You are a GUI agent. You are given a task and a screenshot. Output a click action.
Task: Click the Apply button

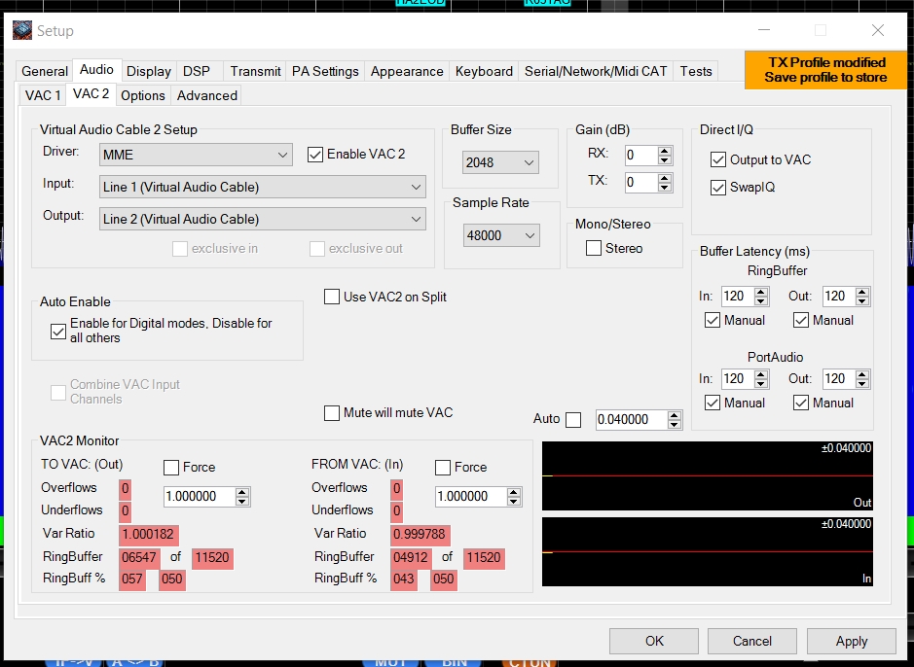tap(851, 641)
